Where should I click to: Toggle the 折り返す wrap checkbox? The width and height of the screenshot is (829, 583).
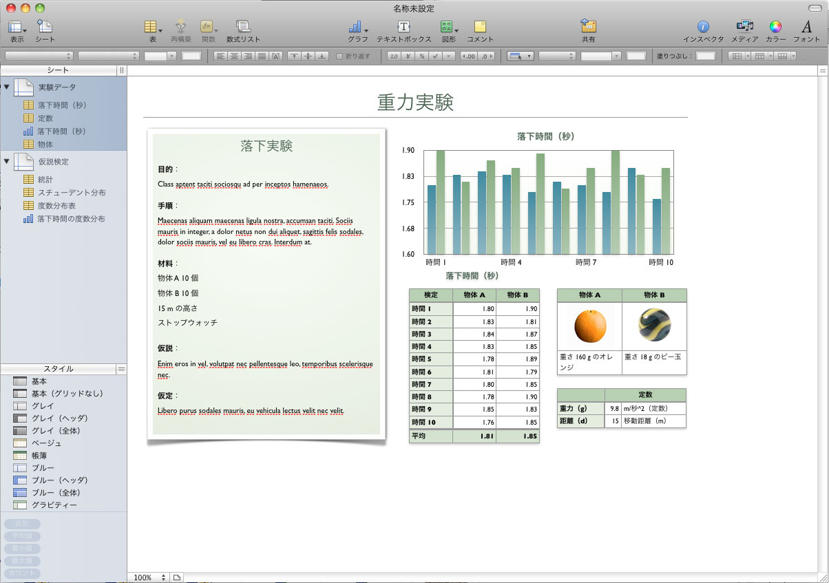pos(339,56)
